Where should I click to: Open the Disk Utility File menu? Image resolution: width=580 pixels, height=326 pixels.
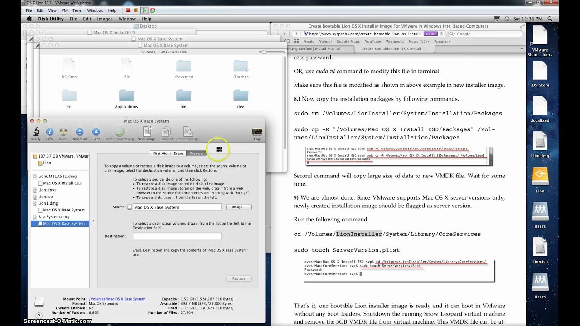pos(73,19)
